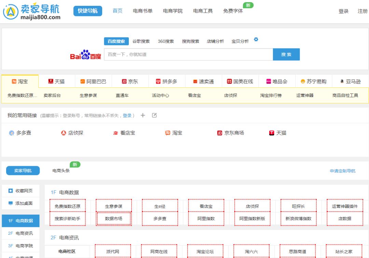Open 免费指数还原 in 电商数据 grid
Image resolution: width=369 pixels, height=258 pixels.
(68, 206)
